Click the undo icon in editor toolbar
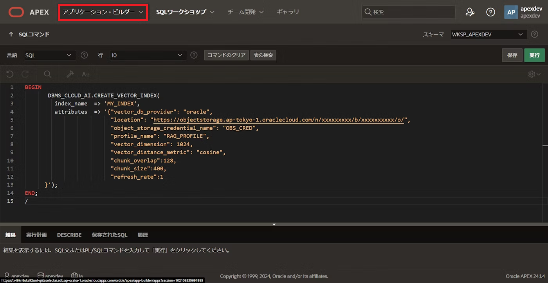Image resolution: width=548 pixels, height=283 pixels. pyautogui.click(x=10, y=74)
